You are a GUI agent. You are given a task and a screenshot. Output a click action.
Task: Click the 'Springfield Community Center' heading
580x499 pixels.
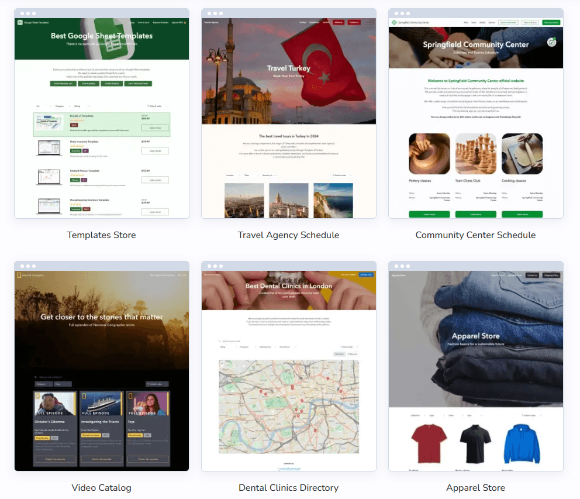pyautogui.click(x=476, y=44)
